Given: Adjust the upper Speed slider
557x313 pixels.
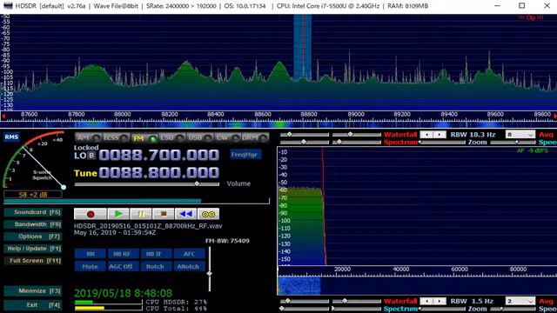Looking at the screenshot, I should (x=513, y=143).
